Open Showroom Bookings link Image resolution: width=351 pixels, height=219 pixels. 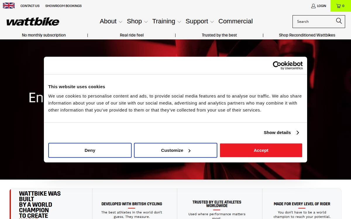tap(63, 6)
